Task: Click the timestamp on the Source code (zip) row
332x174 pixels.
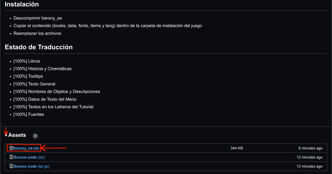Action: click(x=310, y=157)
